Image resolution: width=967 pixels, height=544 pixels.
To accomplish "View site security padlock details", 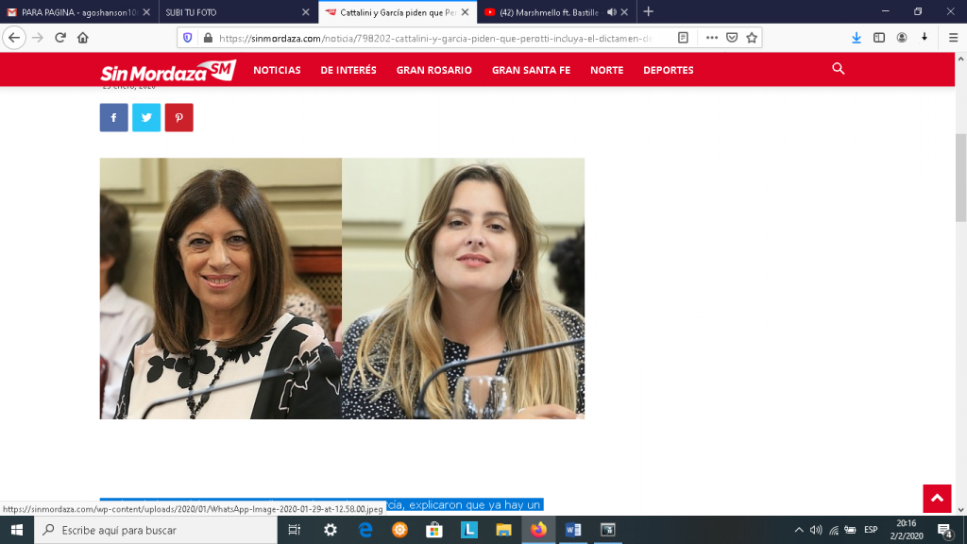I will click(208, 38).
